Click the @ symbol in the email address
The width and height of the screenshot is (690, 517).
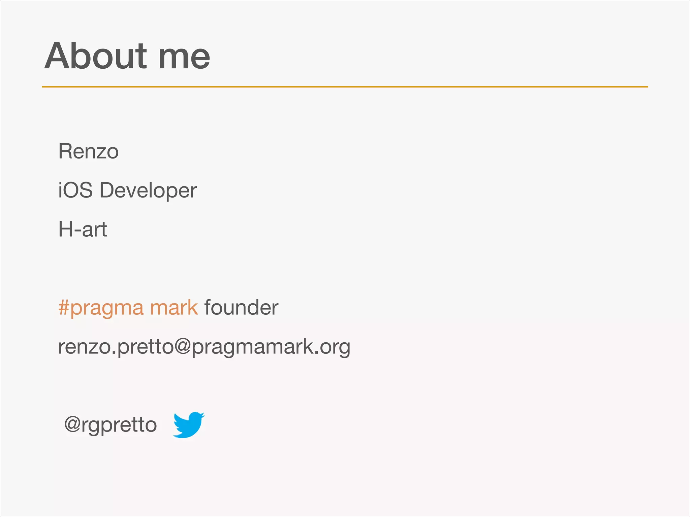(183, 346)
